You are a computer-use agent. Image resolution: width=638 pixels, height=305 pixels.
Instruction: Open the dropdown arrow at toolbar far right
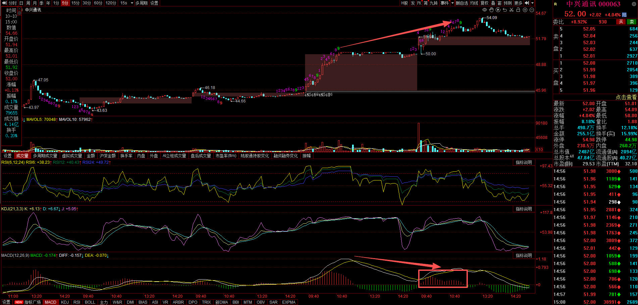click(532, 3)
